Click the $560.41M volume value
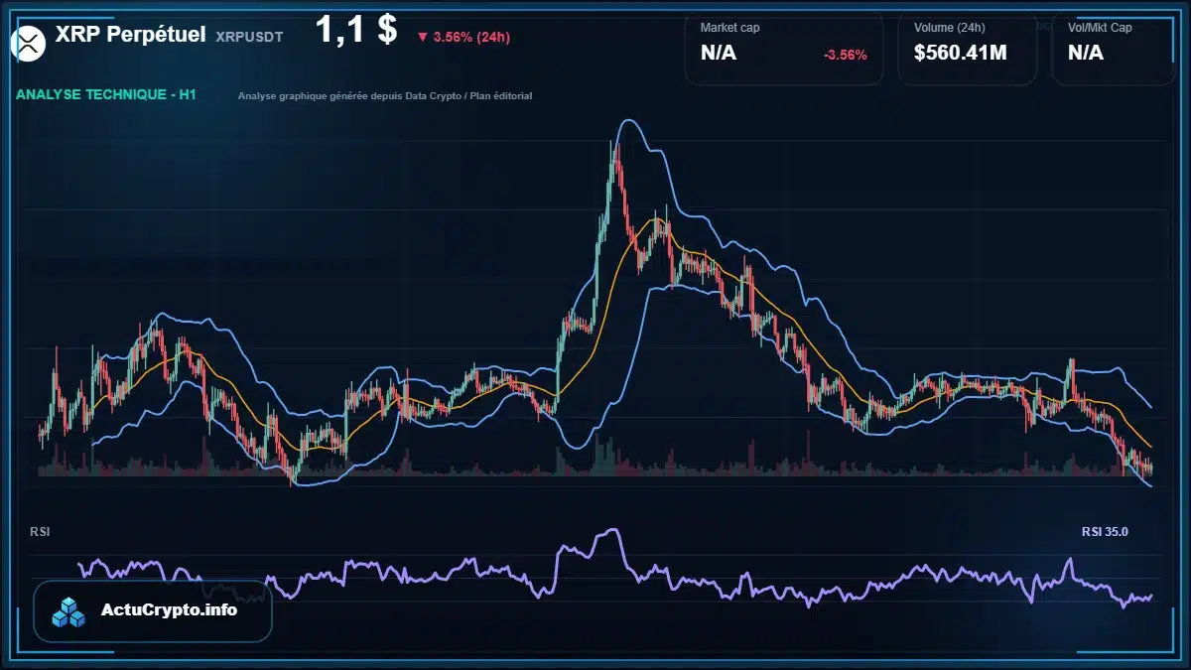1191x670 pixels. [x=961, y=54]
